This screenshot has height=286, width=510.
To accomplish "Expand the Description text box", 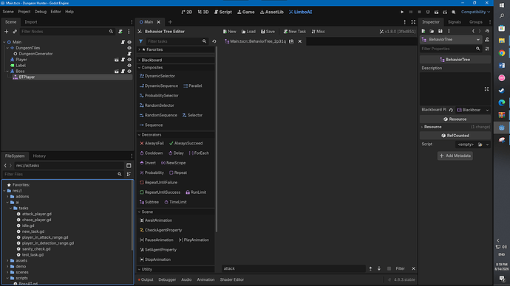I will (486, 89).
